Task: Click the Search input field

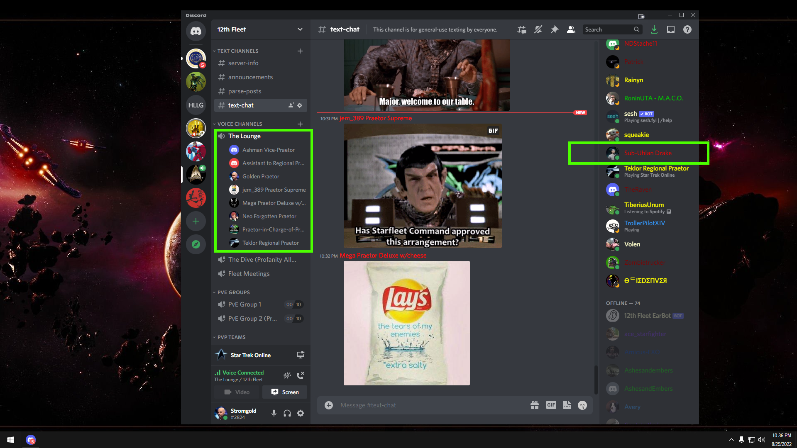Action: pos(612,29)
